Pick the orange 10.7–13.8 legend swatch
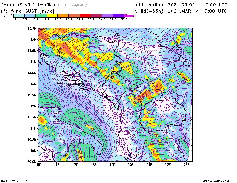Screen dimensions: 237x183 click(x=63, y=16)
